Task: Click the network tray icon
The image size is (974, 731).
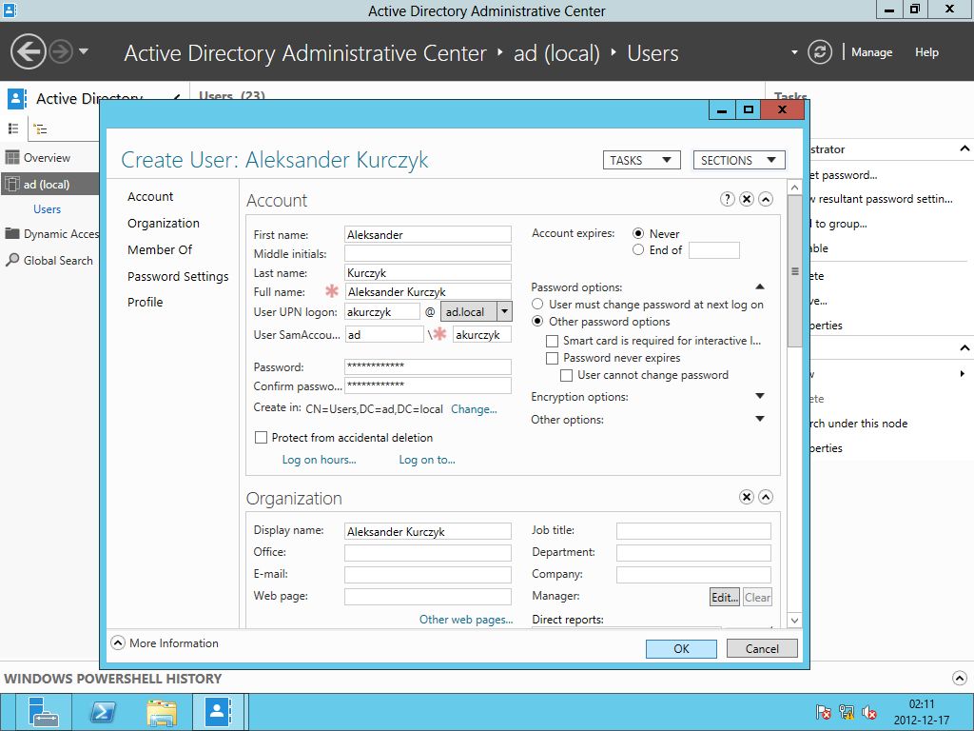Action: click(846, 712)
